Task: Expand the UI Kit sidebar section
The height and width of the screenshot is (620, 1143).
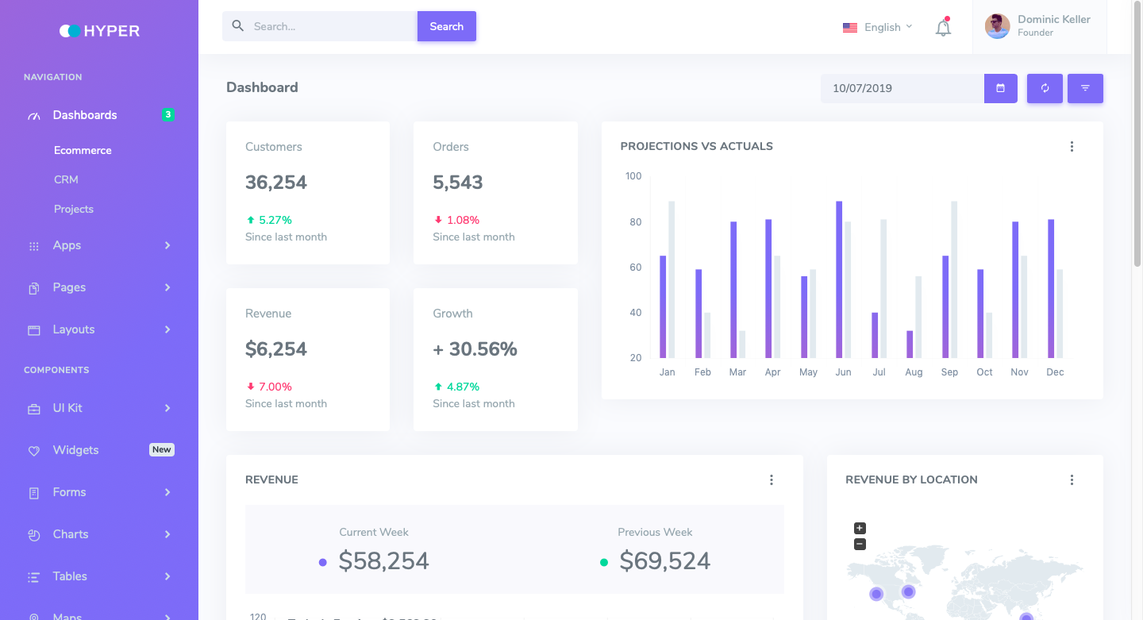Action: click(99, 408)
